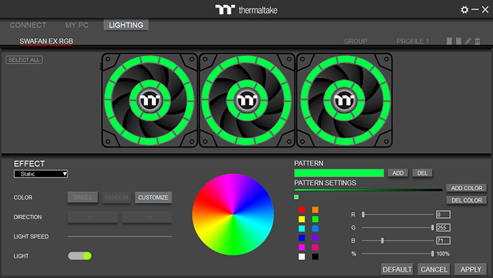The height and width of the screenshot is (278, 493).
Task: Select the right fan in preview
Action: (344, 100)
